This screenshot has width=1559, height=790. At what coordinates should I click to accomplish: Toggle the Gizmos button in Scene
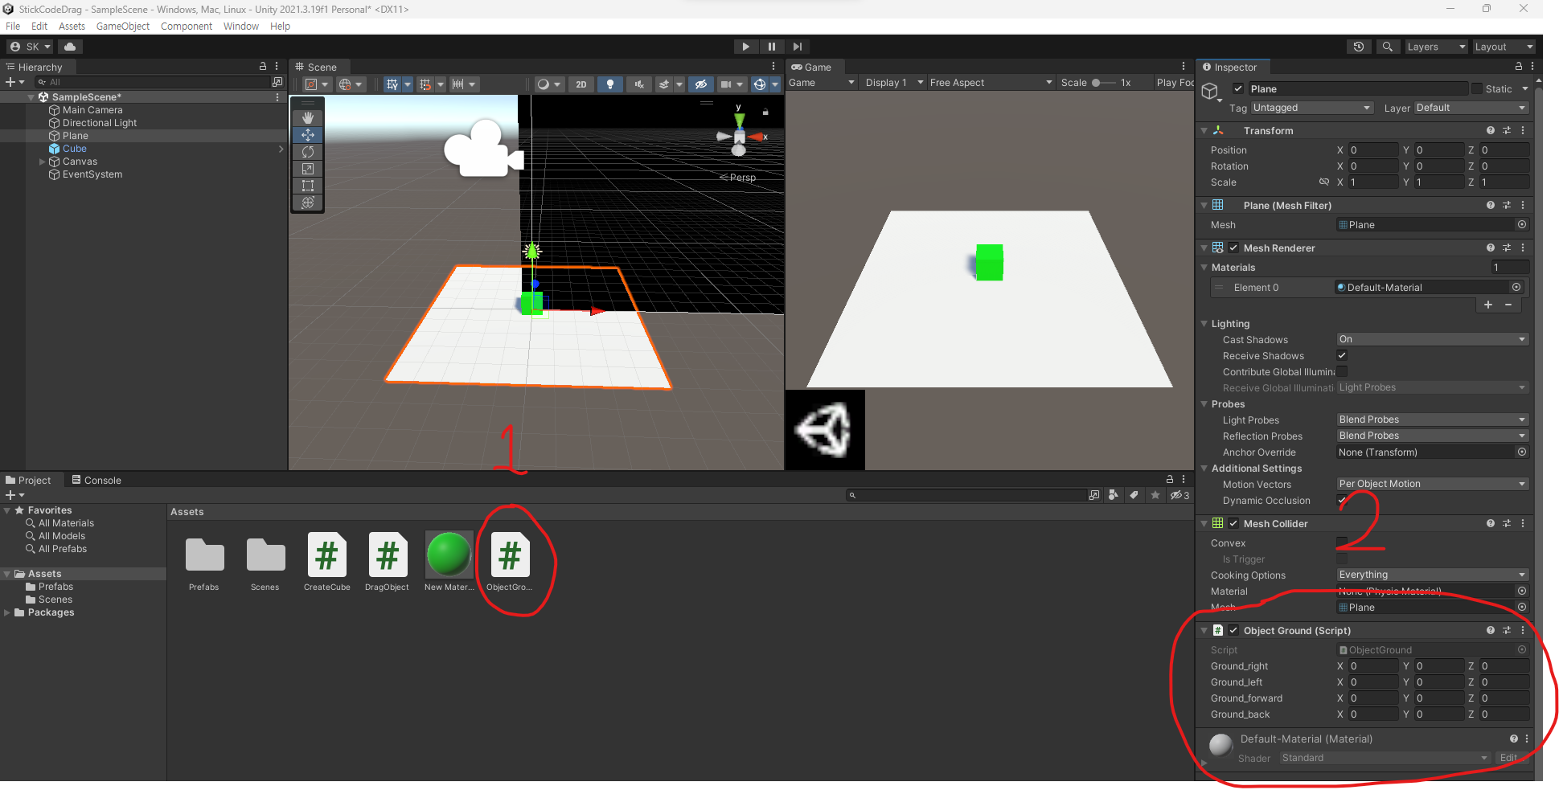pyautogui.click(x=759, y=84)
